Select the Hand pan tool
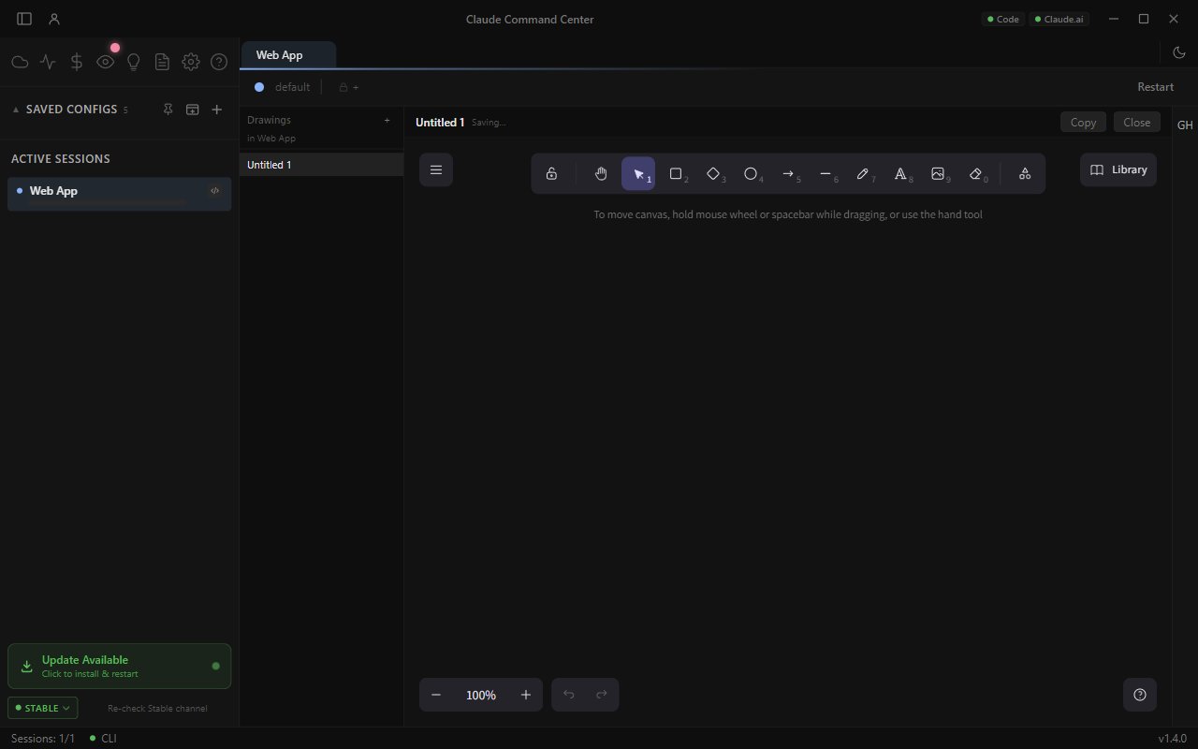Viewport: 1198px width, 749px height. (601, 173)
